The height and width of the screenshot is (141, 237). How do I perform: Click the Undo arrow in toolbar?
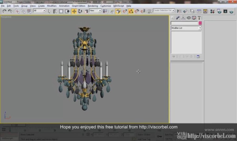[x=4, y=11]
